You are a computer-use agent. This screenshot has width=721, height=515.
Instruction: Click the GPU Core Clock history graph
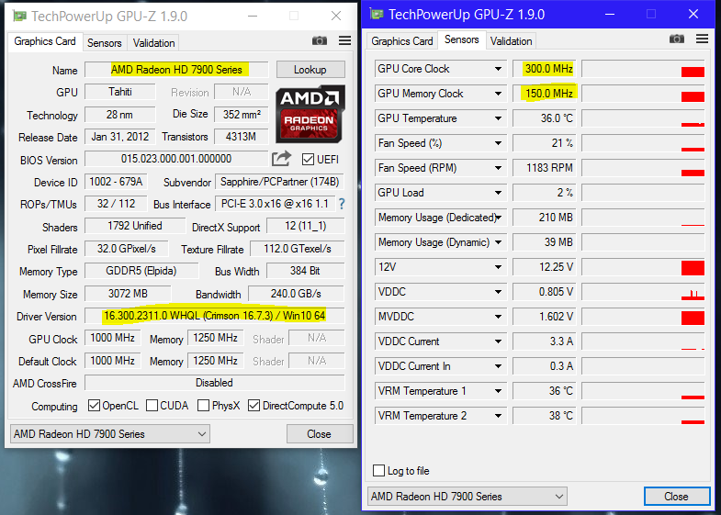tap(643, 69)
